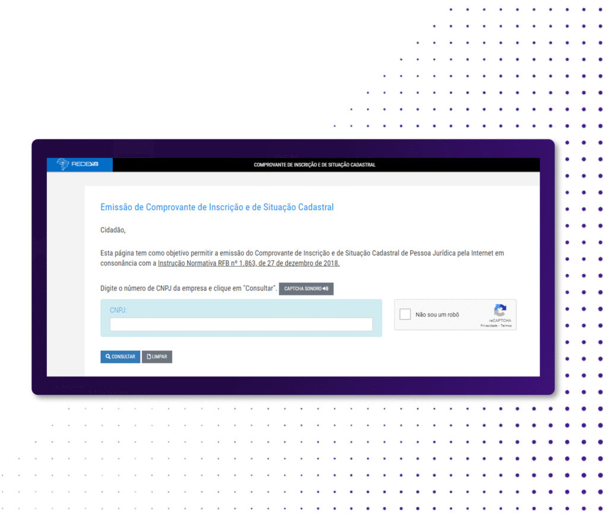Screen dimensions: 608x516
Task: Click the "Não sou um robô" label text
Action: [438, 314]
